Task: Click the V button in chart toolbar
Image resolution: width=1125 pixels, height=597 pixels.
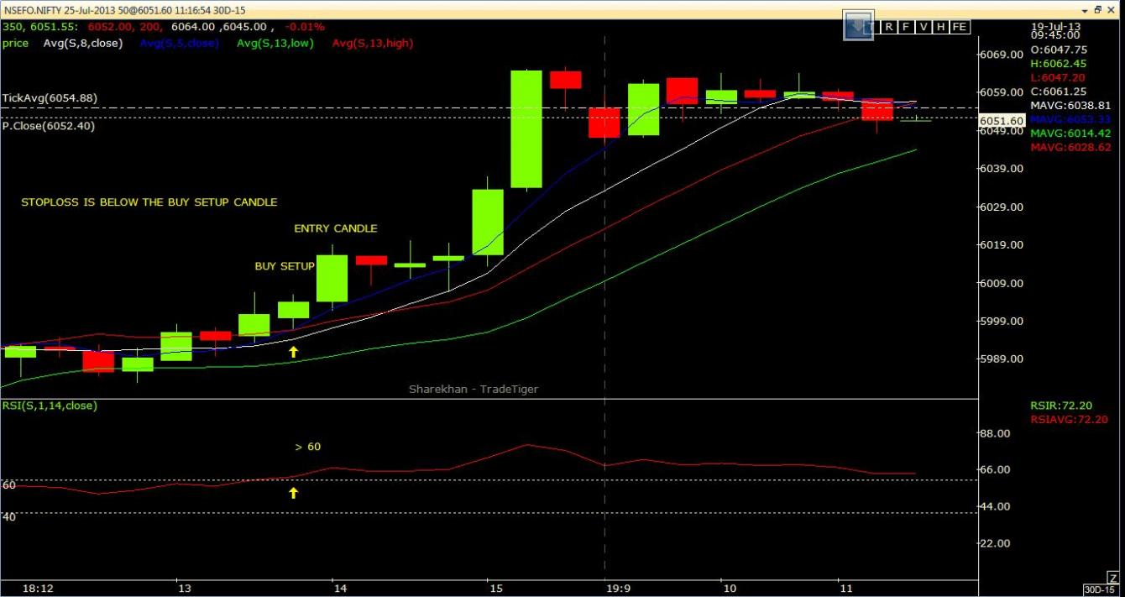Action: click(924, 27)
